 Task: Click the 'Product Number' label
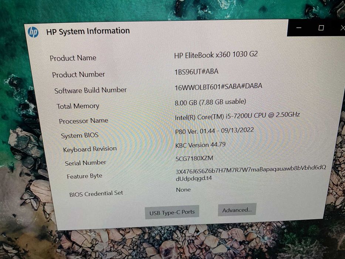[78, 74]
